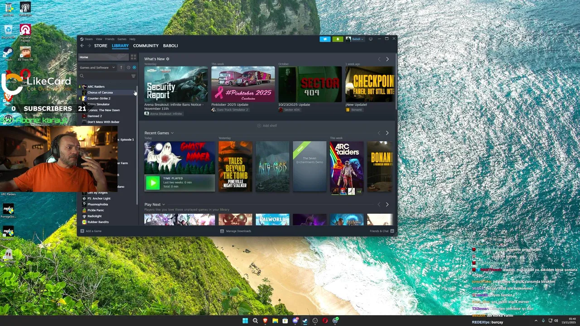Open the Sector 404 game tag
Screen dimensions: 580x326
pyautogui.click(x=289, y=110)
